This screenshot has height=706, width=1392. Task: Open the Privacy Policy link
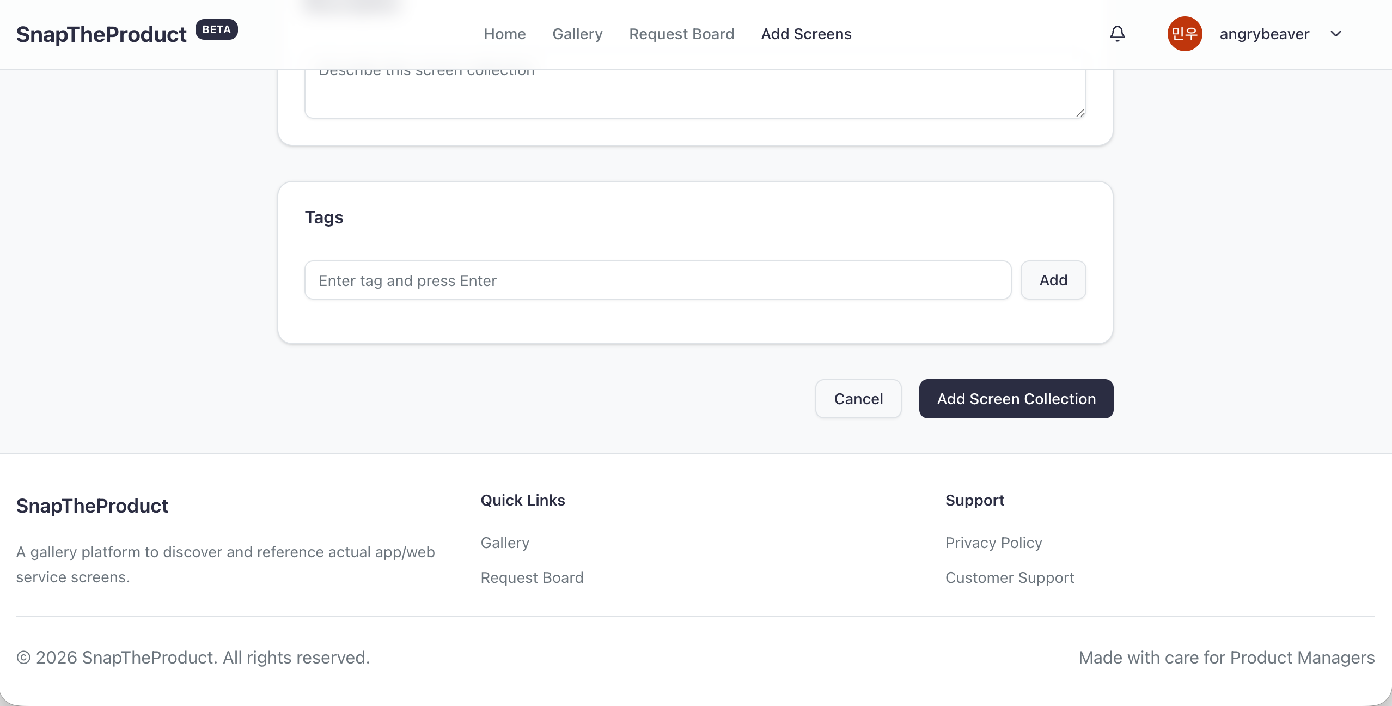(x=993, y=543)
